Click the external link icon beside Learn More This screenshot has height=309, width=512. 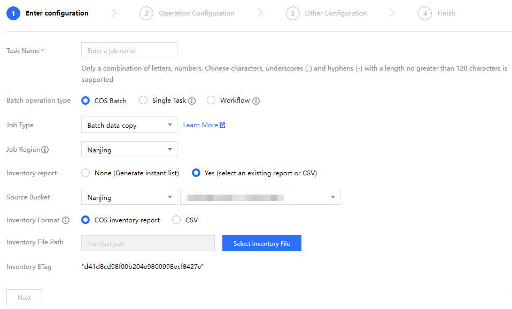pos(222,125)
